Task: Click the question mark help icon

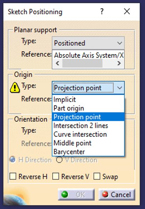Action: [102, 11]
